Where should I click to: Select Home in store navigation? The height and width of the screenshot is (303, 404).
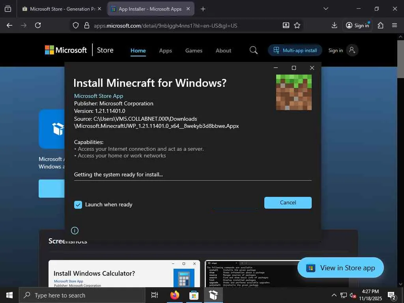tap(138, 50)
